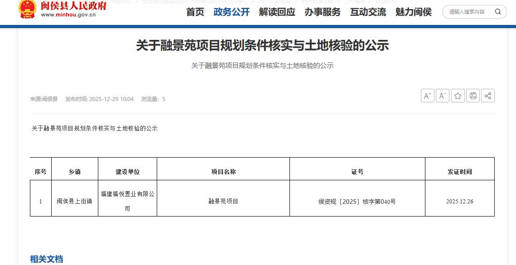Click the 闽侯县人民政府 site title

[73, 6]
